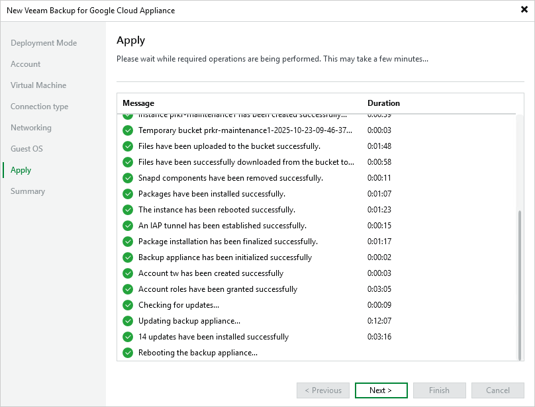This screenshot has width=535, height=407.
Task: Select '14 updates have been installed' message
Action: coord(213,337)
